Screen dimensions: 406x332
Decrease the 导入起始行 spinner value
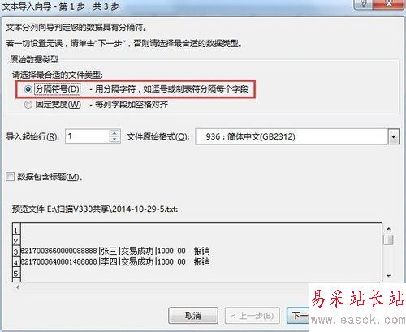pyautogui.click(x=114, y=140)
